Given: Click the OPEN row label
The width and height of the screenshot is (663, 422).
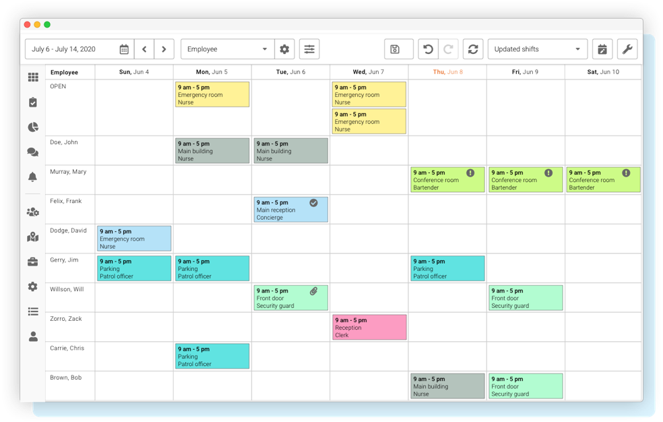Looking at the screenshot, I should coord(58,86).
